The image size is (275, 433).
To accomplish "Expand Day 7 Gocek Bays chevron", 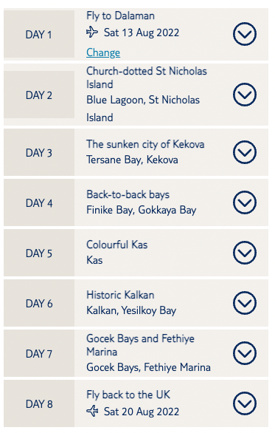I will click(x=245, y=353).
